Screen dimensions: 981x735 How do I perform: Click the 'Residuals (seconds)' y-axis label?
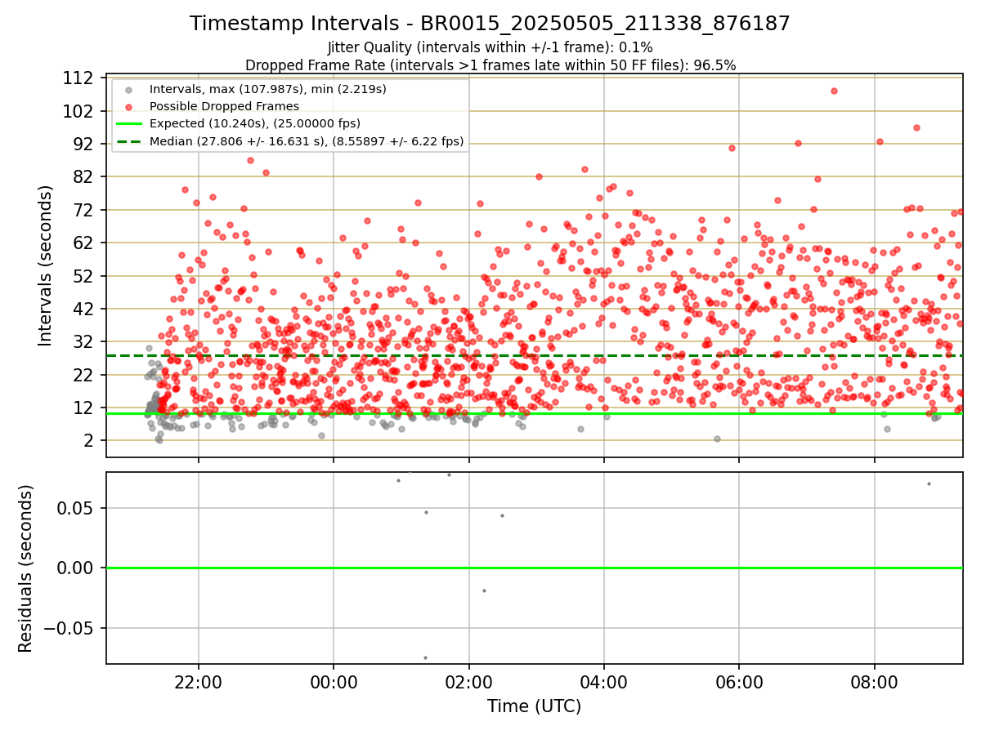click(26, 568)
